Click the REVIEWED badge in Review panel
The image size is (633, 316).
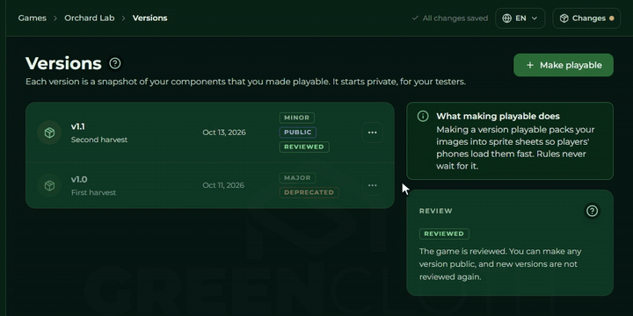(444, 233)
